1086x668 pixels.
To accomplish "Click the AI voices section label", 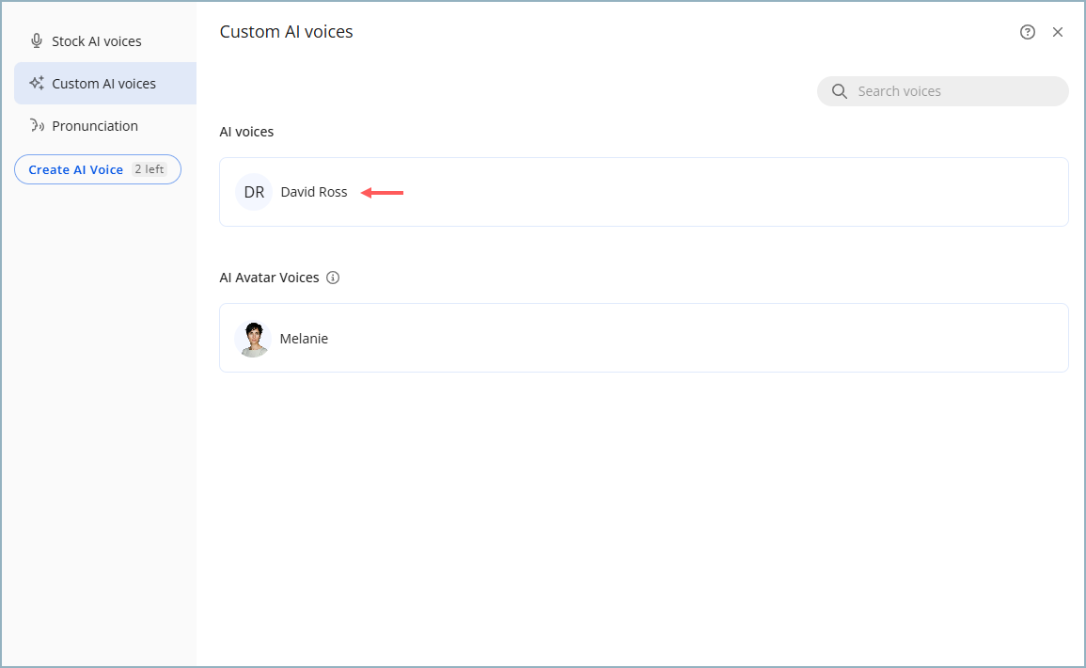I will click(246, 132).
